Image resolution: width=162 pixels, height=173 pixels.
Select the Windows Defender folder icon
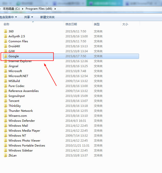click(x=6, y=121)
